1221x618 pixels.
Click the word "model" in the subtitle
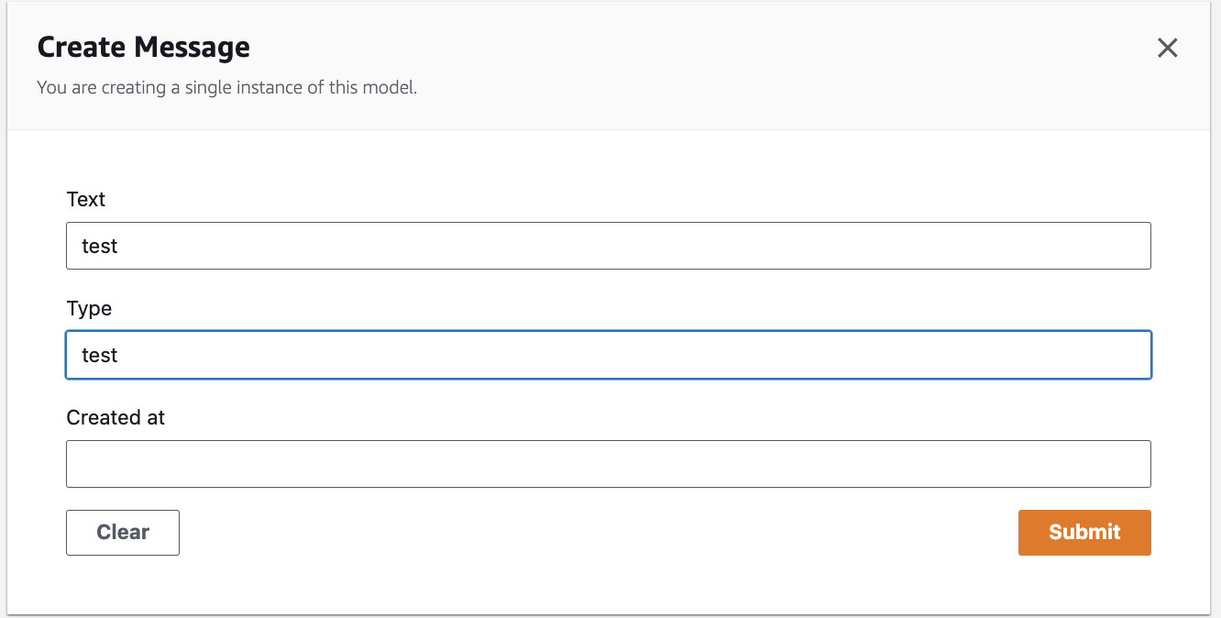coord(391,89)
